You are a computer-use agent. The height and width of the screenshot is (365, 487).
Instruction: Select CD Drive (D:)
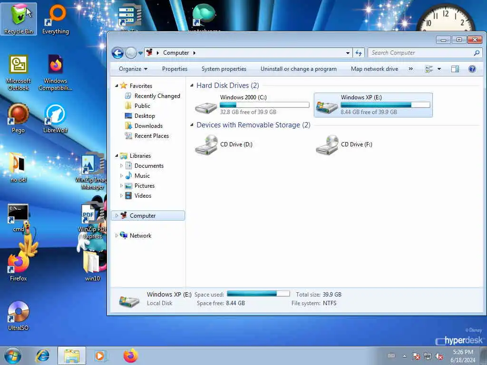pos(224,144)
